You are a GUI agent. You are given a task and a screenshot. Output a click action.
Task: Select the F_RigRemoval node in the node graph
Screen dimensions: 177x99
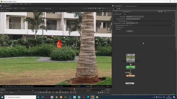131,76
